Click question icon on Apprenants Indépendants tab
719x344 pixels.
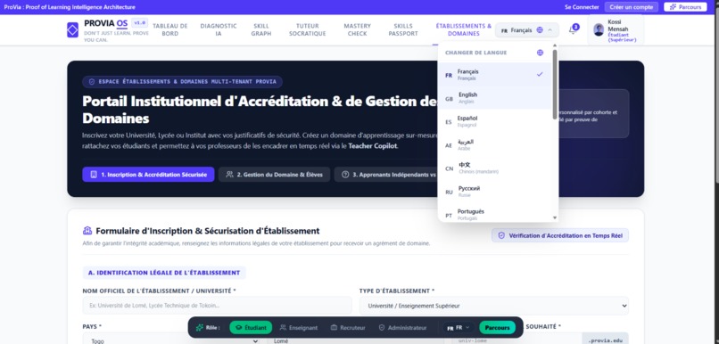(x=345, y=175)
